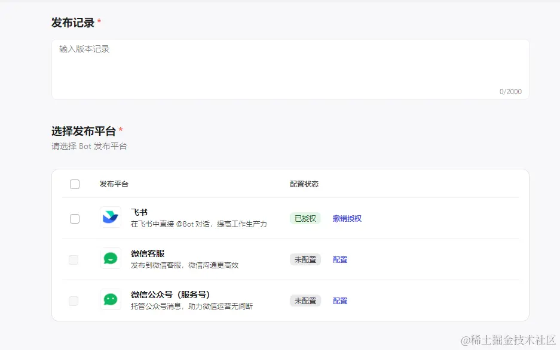The width and height of the screenshot is (560, 350).
Task: Click the 配置状态 column header
Action: (304, 184)
